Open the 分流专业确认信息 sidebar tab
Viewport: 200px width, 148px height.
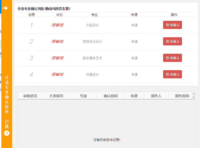(7, 95)
